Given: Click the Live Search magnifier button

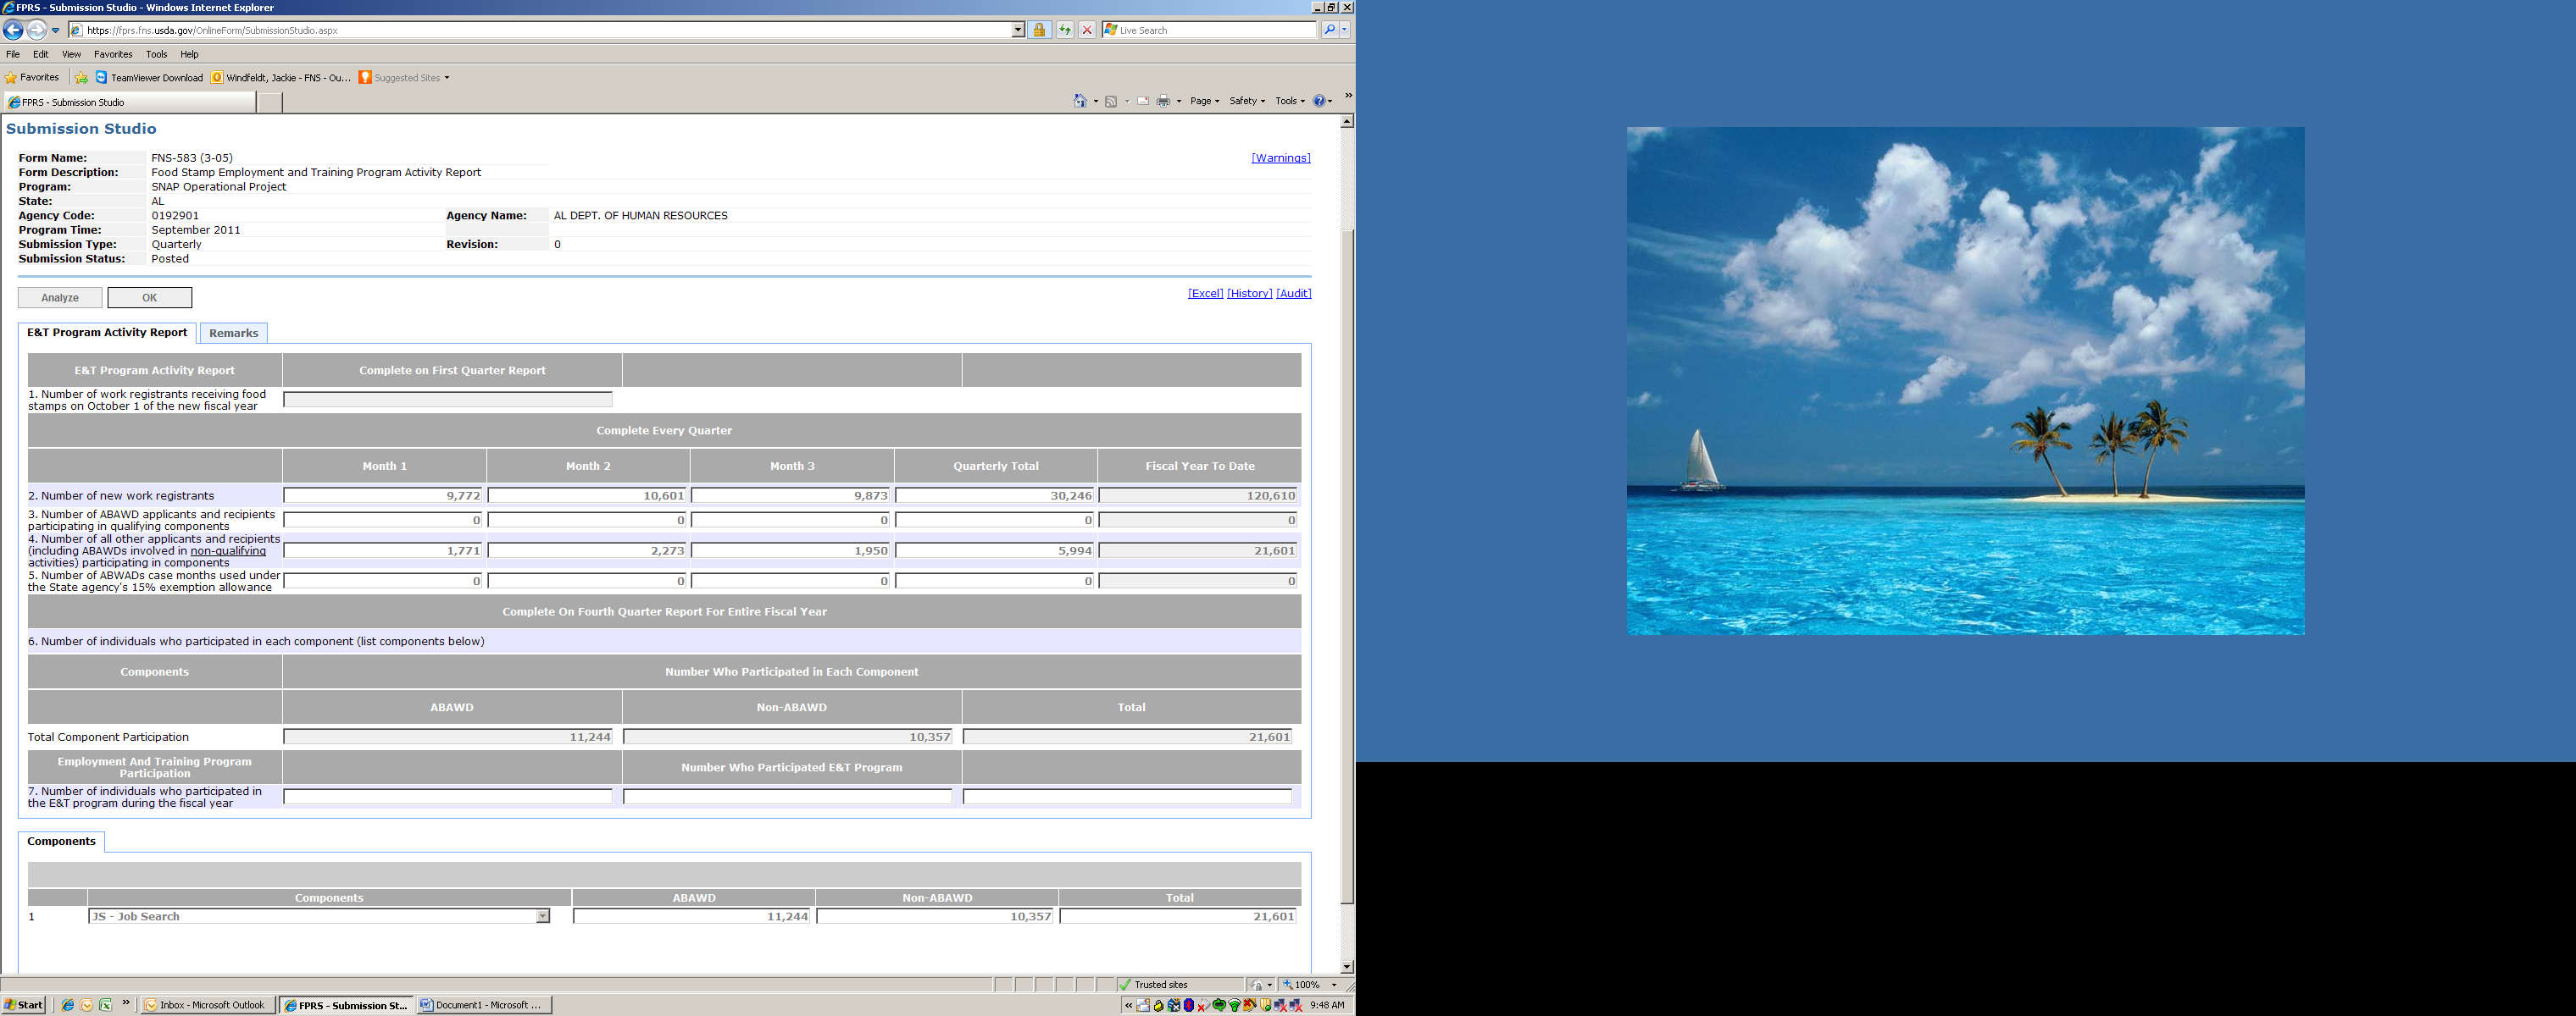Looking at the screenshot, I should click(1329, 30).
